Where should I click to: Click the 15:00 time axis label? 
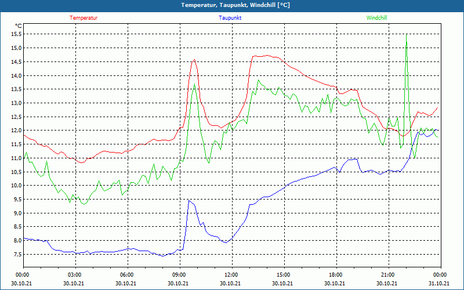pyautogui.click(x=284, y=275)
